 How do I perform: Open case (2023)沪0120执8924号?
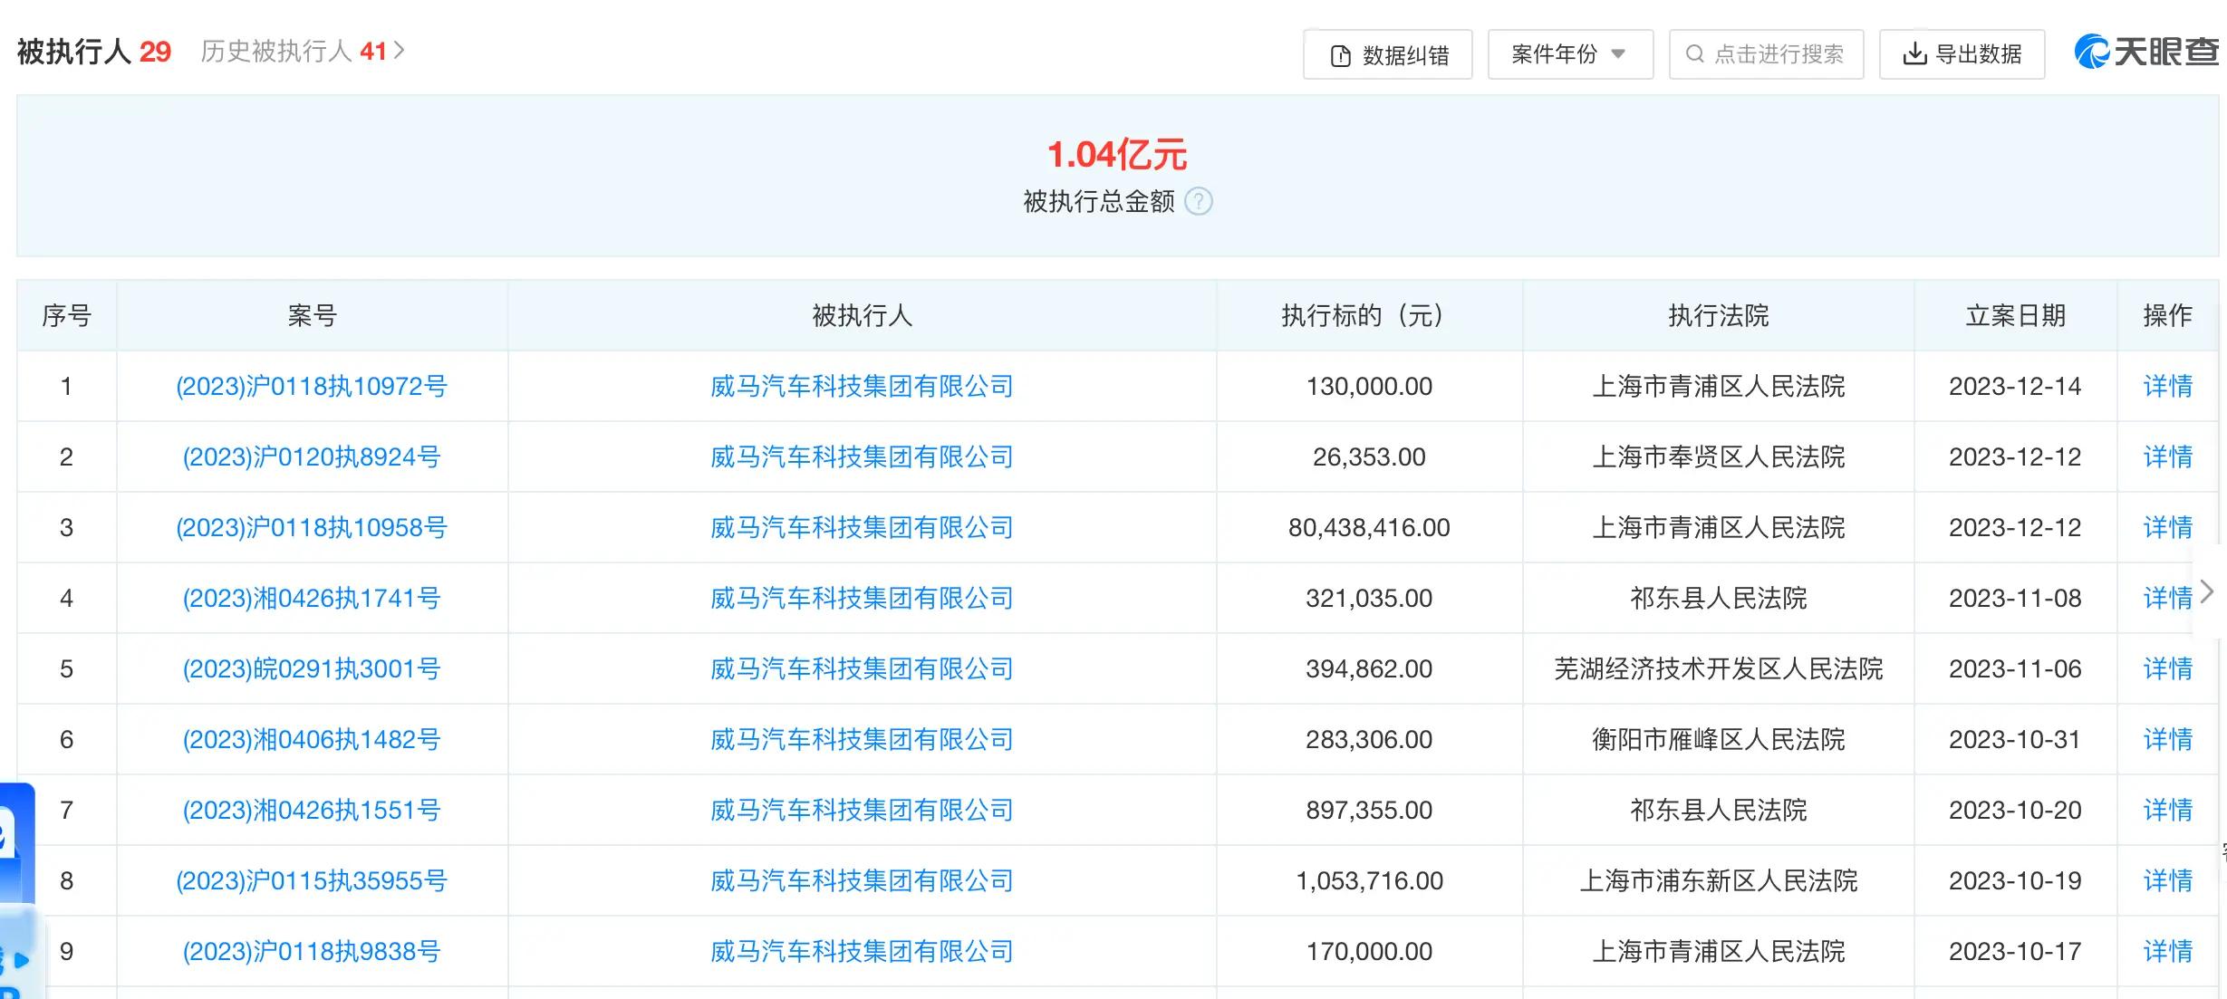[x=312, y=457]
